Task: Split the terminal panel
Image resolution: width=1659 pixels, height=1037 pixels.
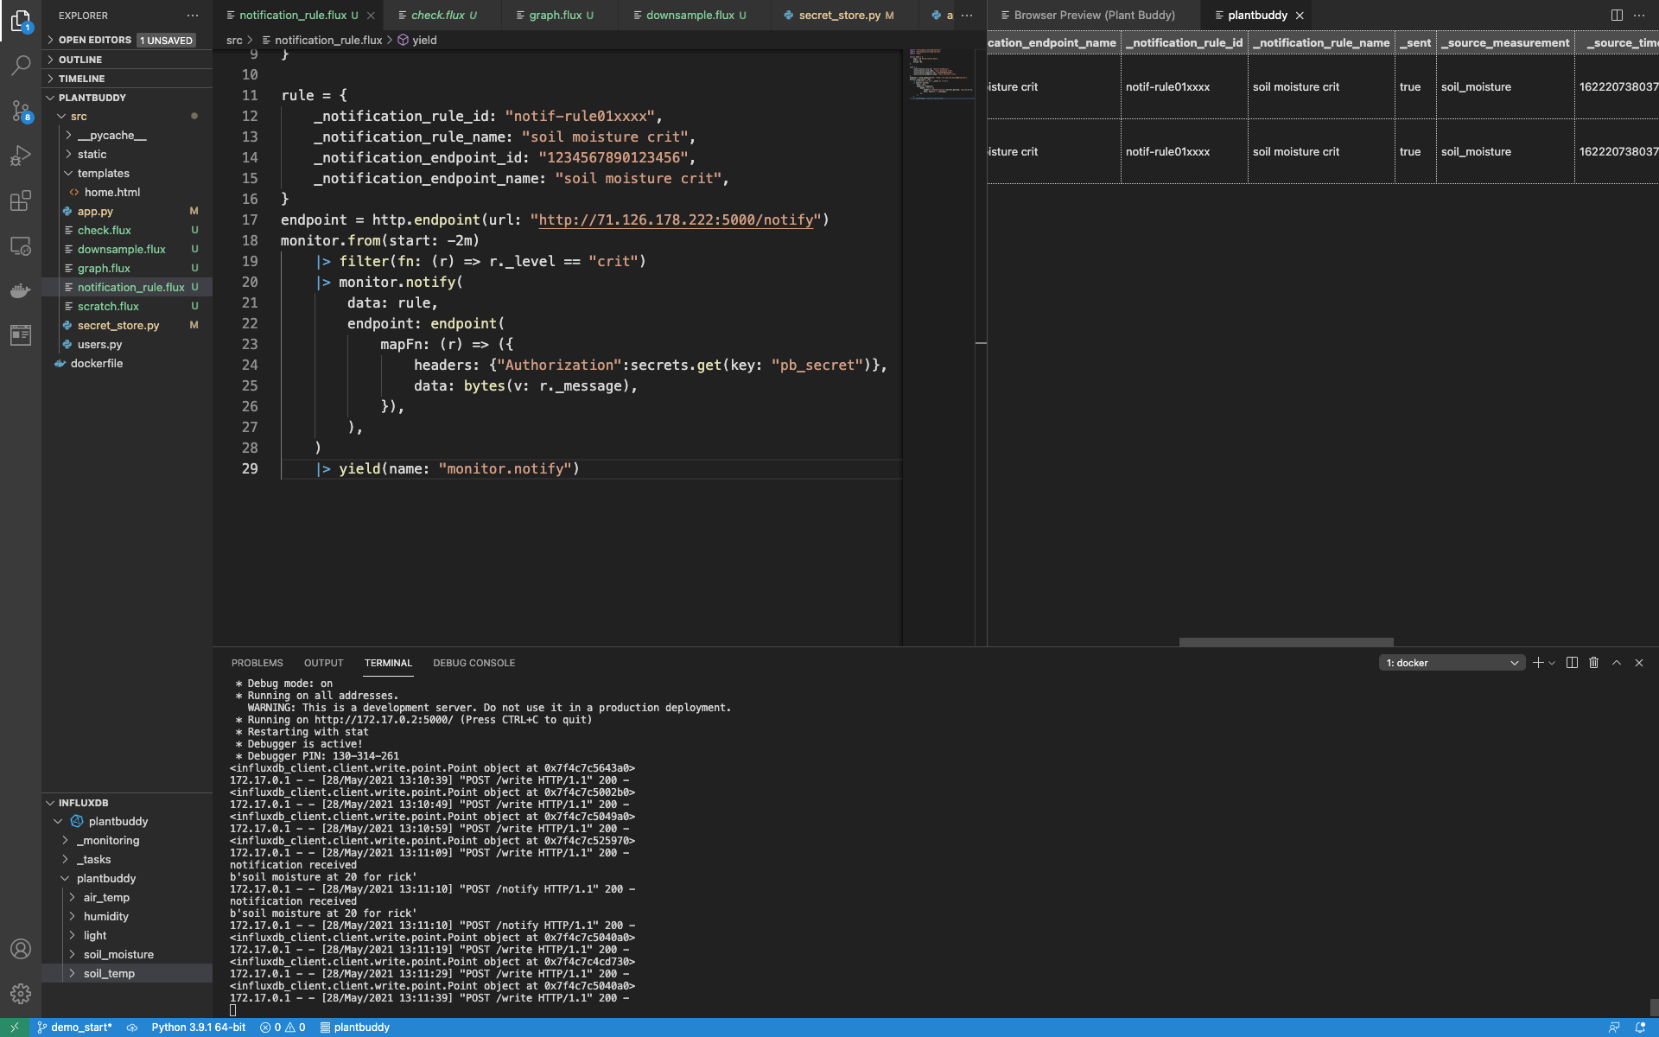Action: (x=1572, y=663)
